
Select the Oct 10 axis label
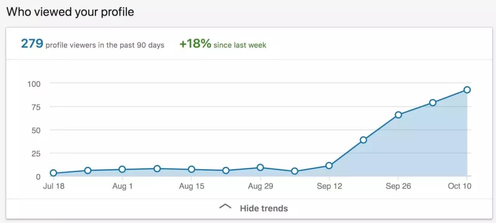tap(460, 186)
